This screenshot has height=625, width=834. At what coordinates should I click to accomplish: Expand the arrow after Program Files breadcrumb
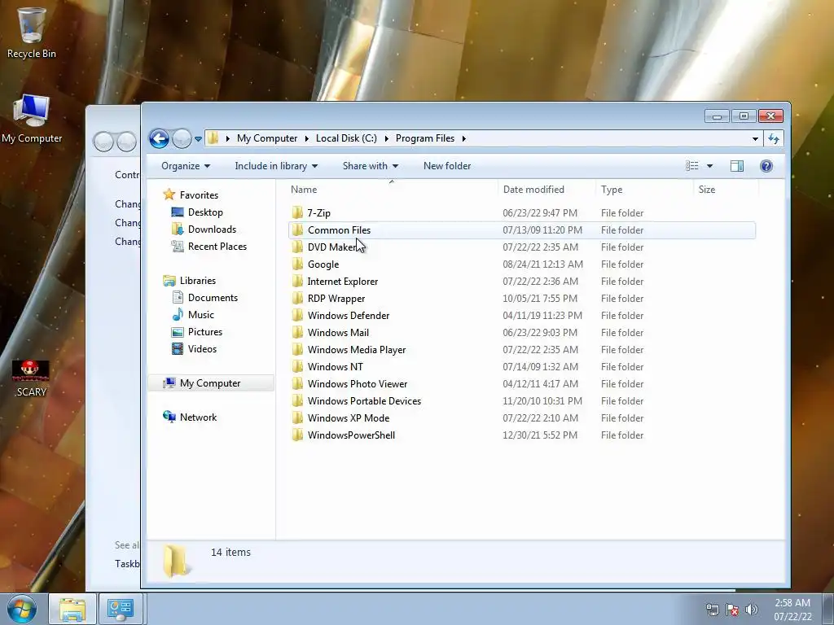tap(463, 138)
